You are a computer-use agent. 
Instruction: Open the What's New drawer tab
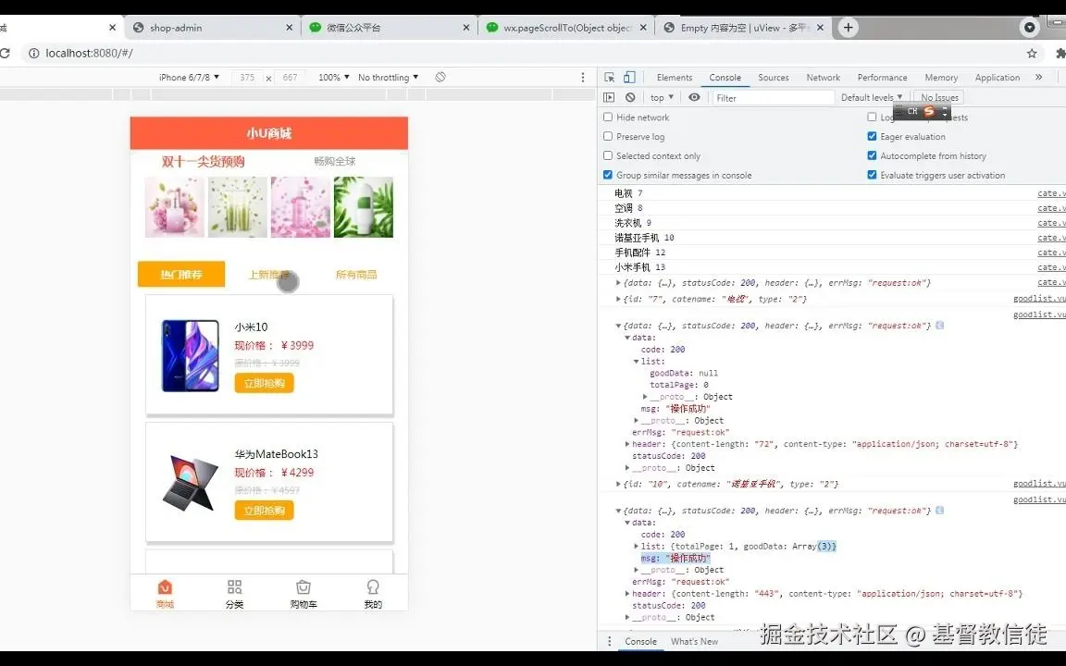click(694, 641)
